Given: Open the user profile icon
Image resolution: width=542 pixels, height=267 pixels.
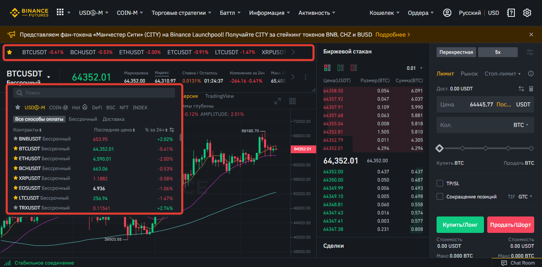Looking at the screenshot, I should click(447, 13).
